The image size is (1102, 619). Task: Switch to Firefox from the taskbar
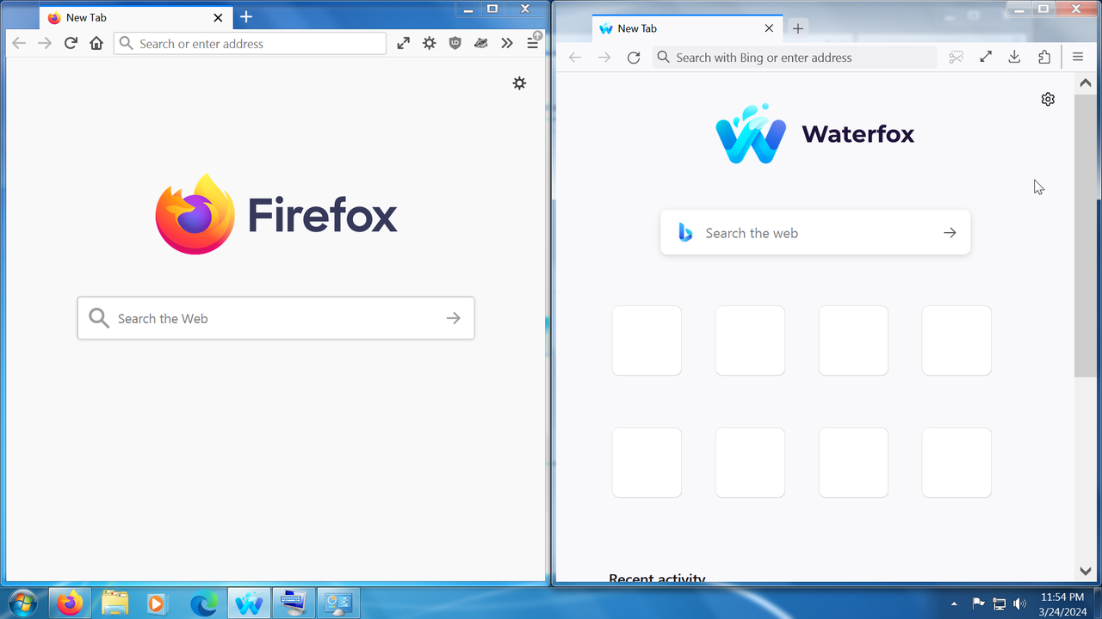coord(71,604)
